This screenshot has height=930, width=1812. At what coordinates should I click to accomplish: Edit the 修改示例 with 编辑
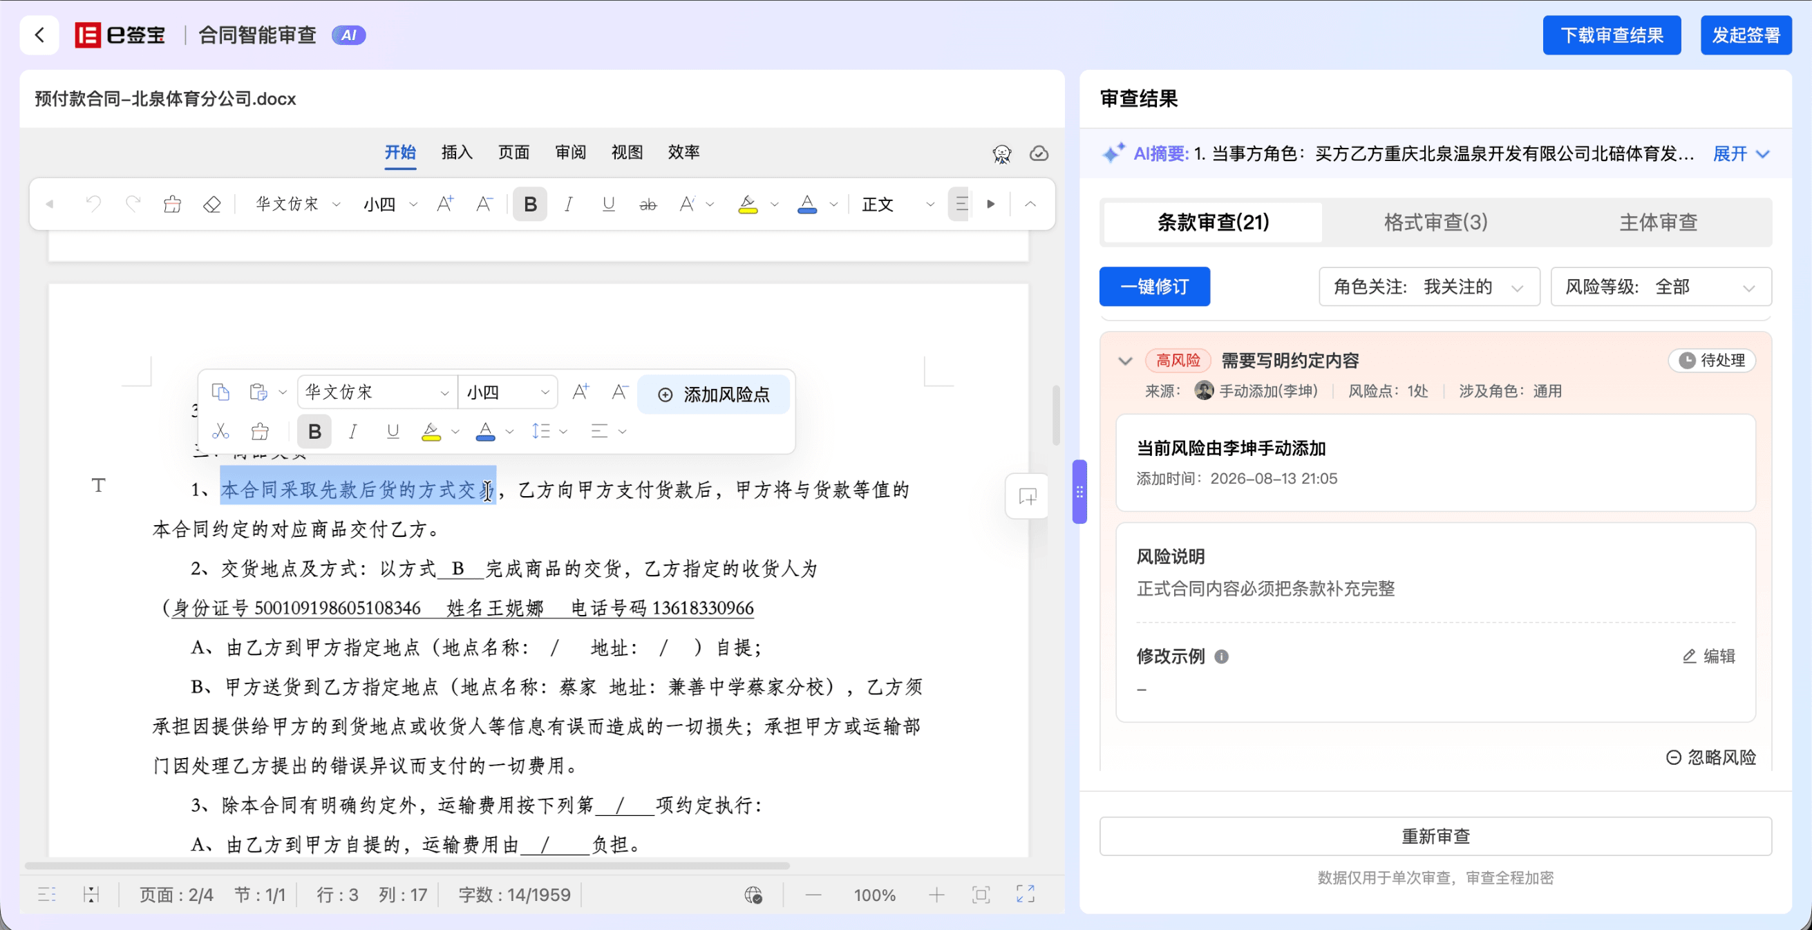[1708, 656]
